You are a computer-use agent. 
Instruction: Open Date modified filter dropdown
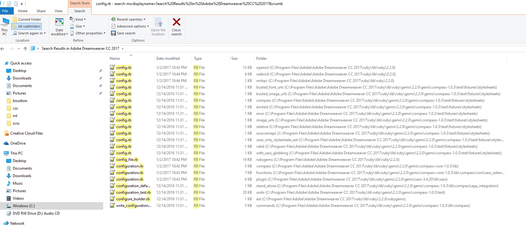59,27
